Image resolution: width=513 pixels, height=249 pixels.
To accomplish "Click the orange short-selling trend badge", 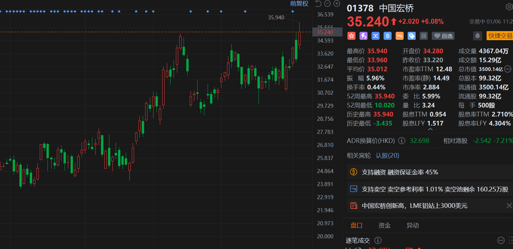I will [399, 36].
